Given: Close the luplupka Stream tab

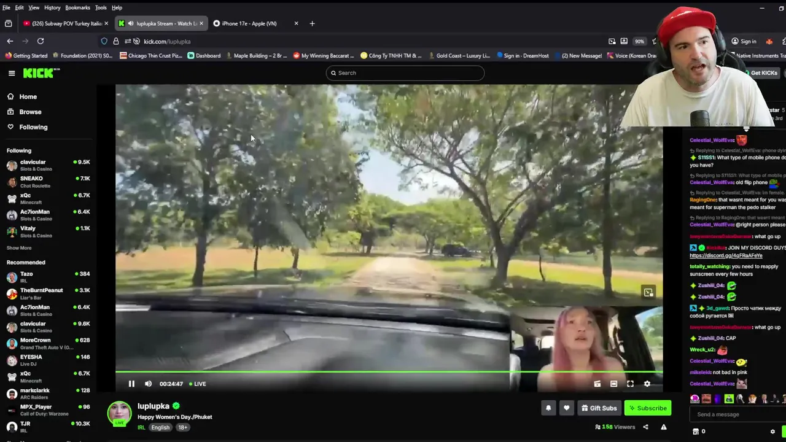Looking at the screenshot, I should pos(201,23).
